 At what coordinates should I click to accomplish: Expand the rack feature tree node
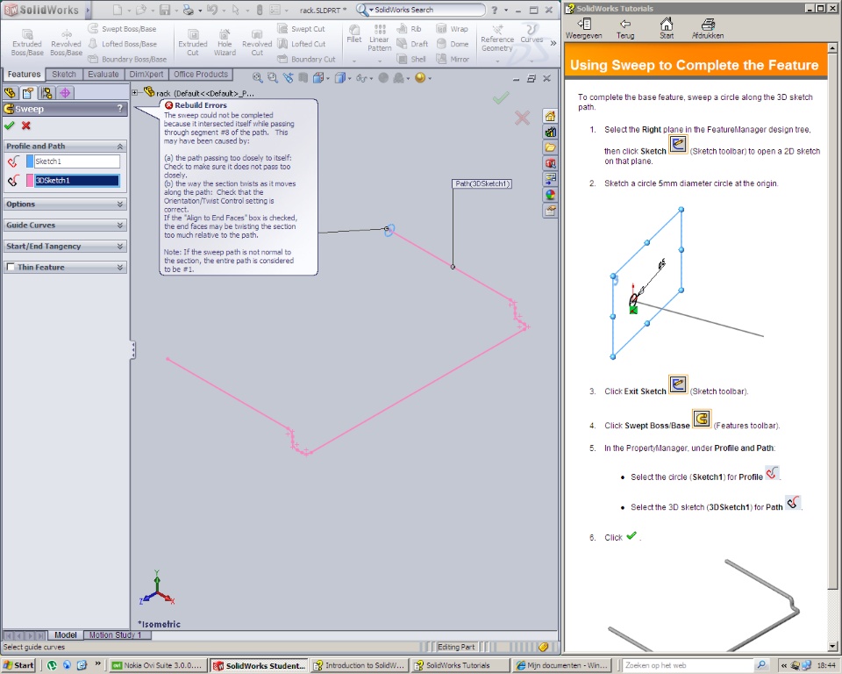point(135,92)
